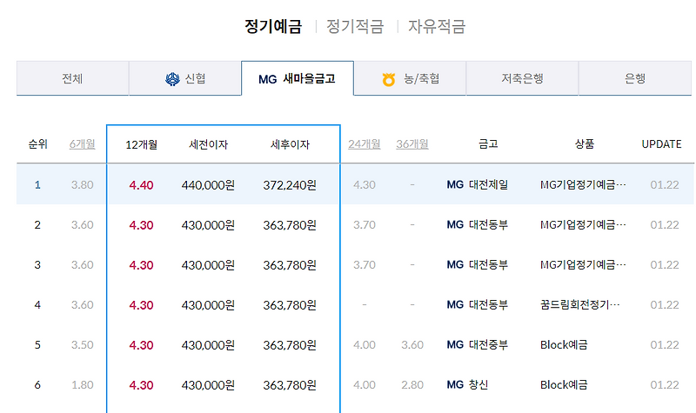Click 24-month rate 4.00 in rank 6 row
The width and height of the screenshot is (696, 413).
[364, 384]
